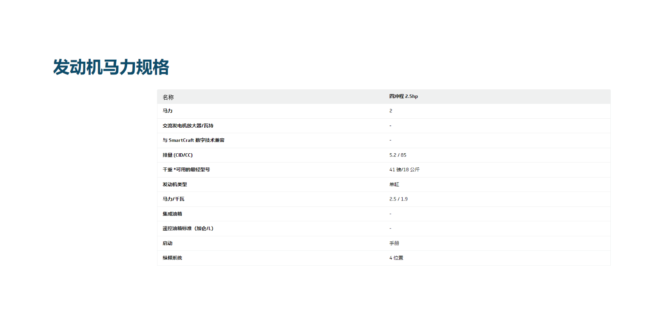Viewport: 664px width, 318px height.
Task: Click the 遥控油箱标准（加仑/L）label
Action: coord(188,229)
